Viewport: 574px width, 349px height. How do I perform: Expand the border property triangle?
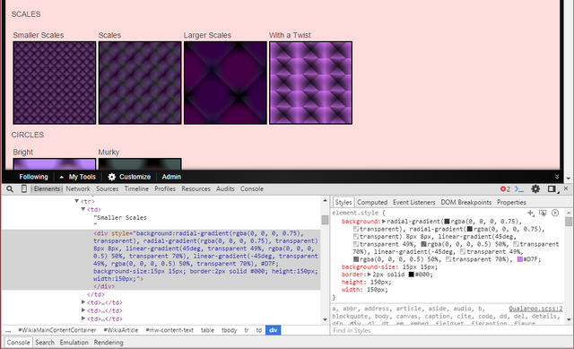tap(370, 275)
